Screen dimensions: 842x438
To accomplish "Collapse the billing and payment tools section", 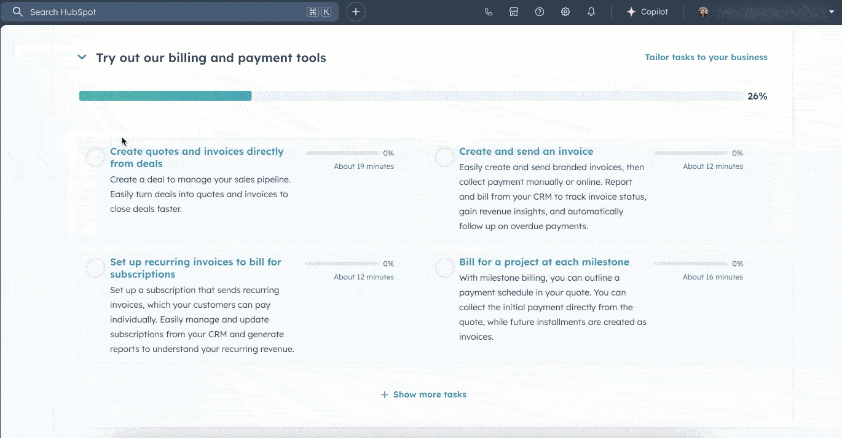I will point(82,57).
